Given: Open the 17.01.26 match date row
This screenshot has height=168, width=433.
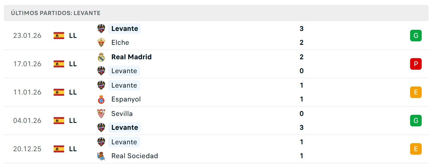Looking at the screenshot, I should point(216,64).
